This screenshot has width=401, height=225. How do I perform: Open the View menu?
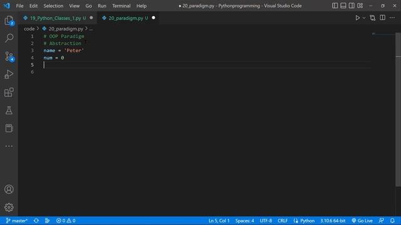(x=74, y=6)
